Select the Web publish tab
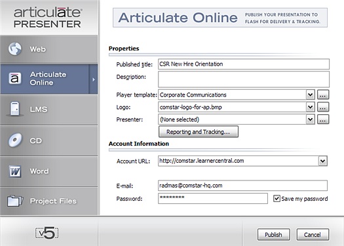This screenshot has width=344, height=246. [49, 49]
